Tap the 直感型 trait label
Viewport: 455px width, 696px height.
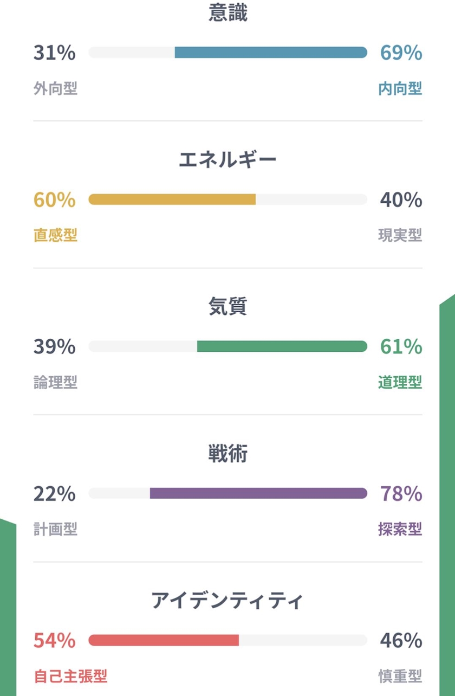pos(55,235)
